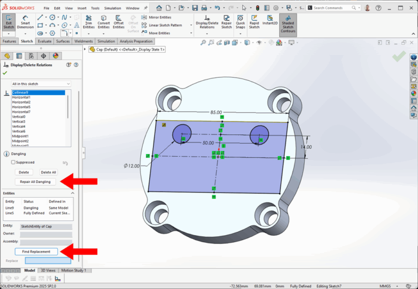Open the ConfigurationManager tab

31,56
